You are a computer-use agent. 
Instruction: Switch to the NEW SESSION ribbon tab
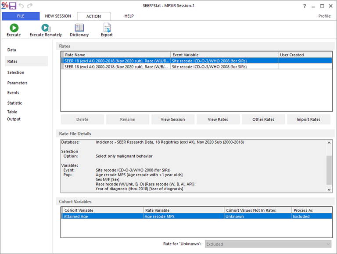click(x=58, y=16)
